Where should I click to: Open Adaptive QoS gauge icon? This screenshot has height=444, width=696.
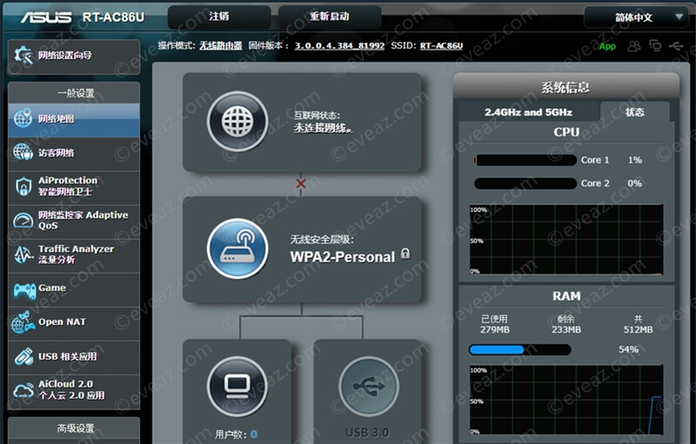[23, 220]
